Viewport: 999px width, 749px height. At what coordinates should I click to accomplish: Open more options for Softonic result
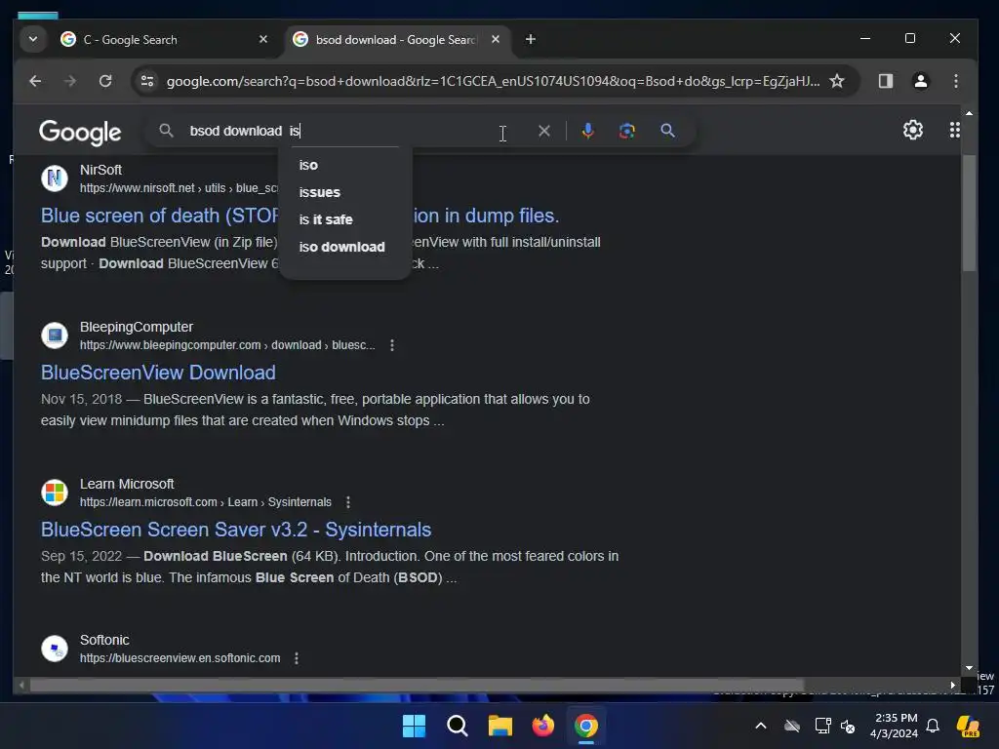(297, 658)
